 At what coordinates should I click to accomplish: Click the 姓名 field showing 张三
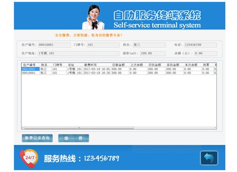point(149,45)
